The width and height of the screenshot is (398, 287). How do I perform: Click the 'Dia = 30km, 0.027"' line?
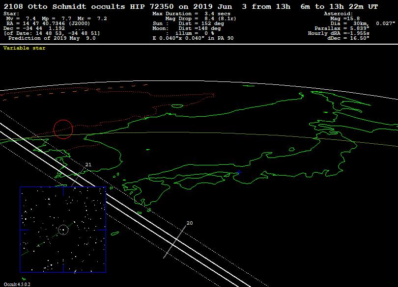tap(363, 24)
